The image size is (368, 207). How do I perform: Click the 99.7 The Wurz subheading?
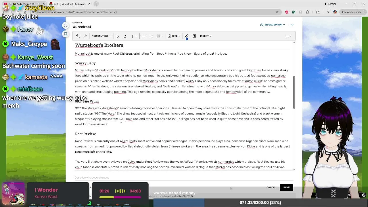pos(87,101)
